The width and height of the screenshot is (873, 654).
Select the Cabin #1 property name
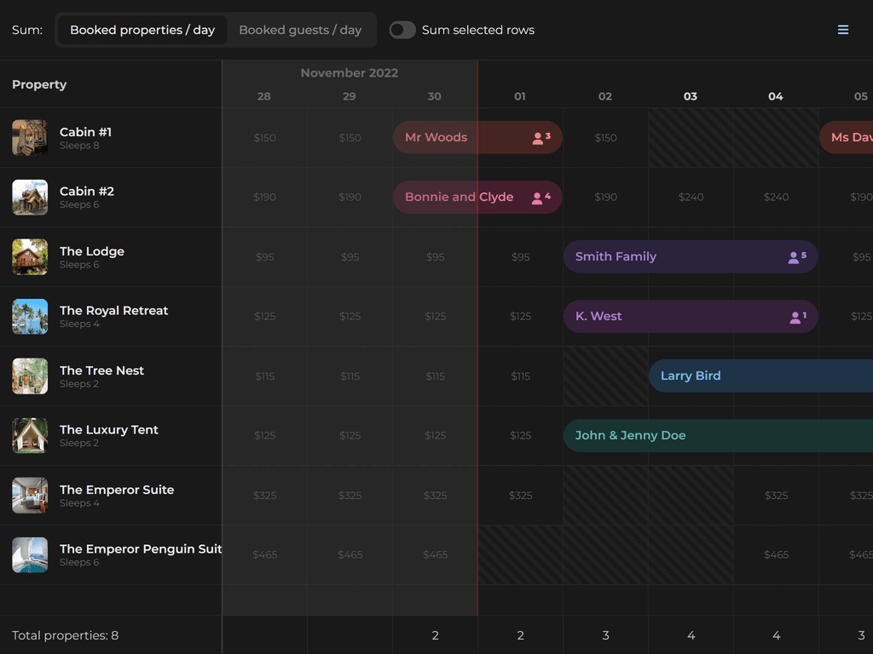coord(86,132)
